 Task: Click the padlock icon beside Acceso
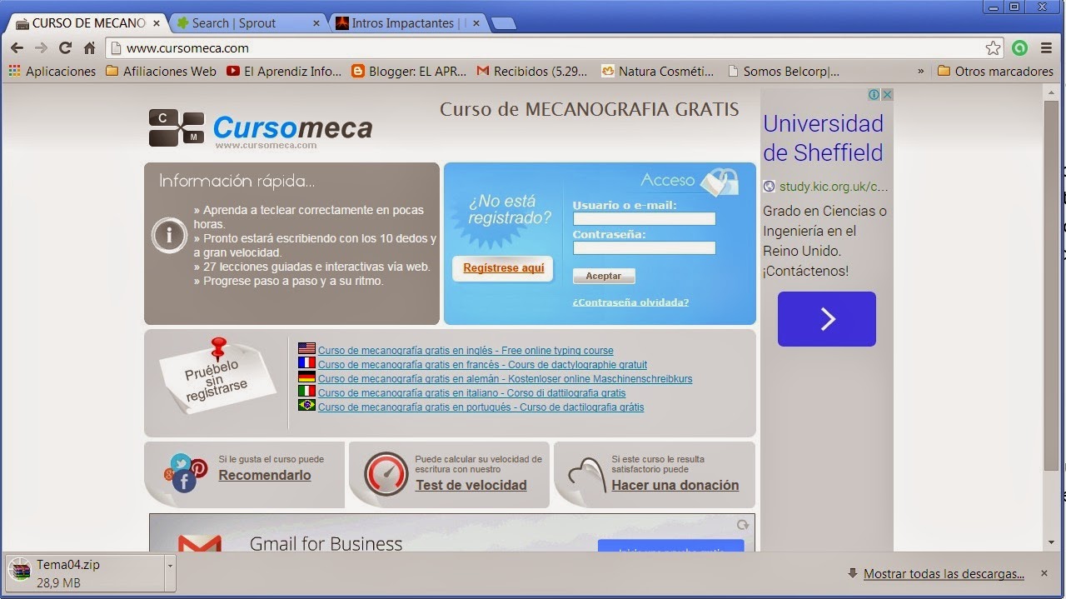719,181
